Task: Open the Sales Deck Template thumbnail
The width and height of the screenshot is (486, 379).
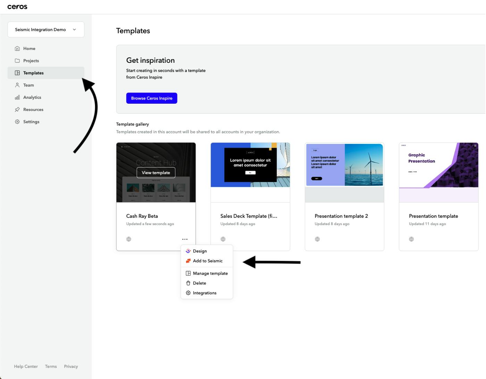Action: [250, 172]
